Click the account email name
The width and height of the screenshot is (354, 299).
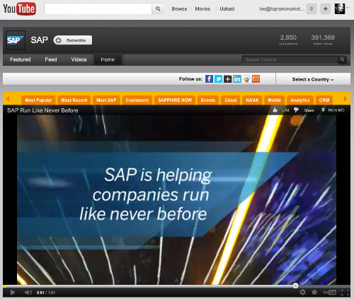coord(282,9)
